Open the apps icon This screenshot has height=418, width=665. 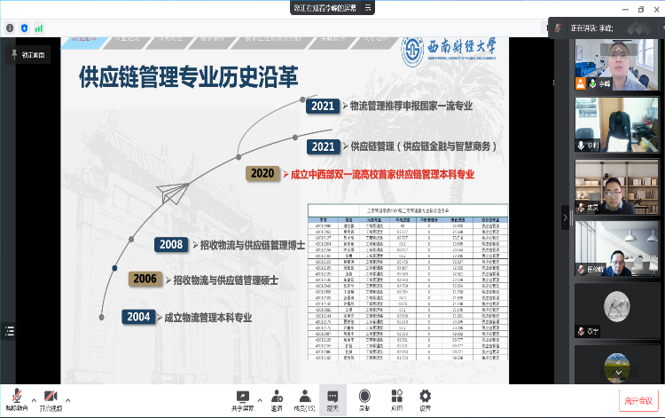pos(395,398)
